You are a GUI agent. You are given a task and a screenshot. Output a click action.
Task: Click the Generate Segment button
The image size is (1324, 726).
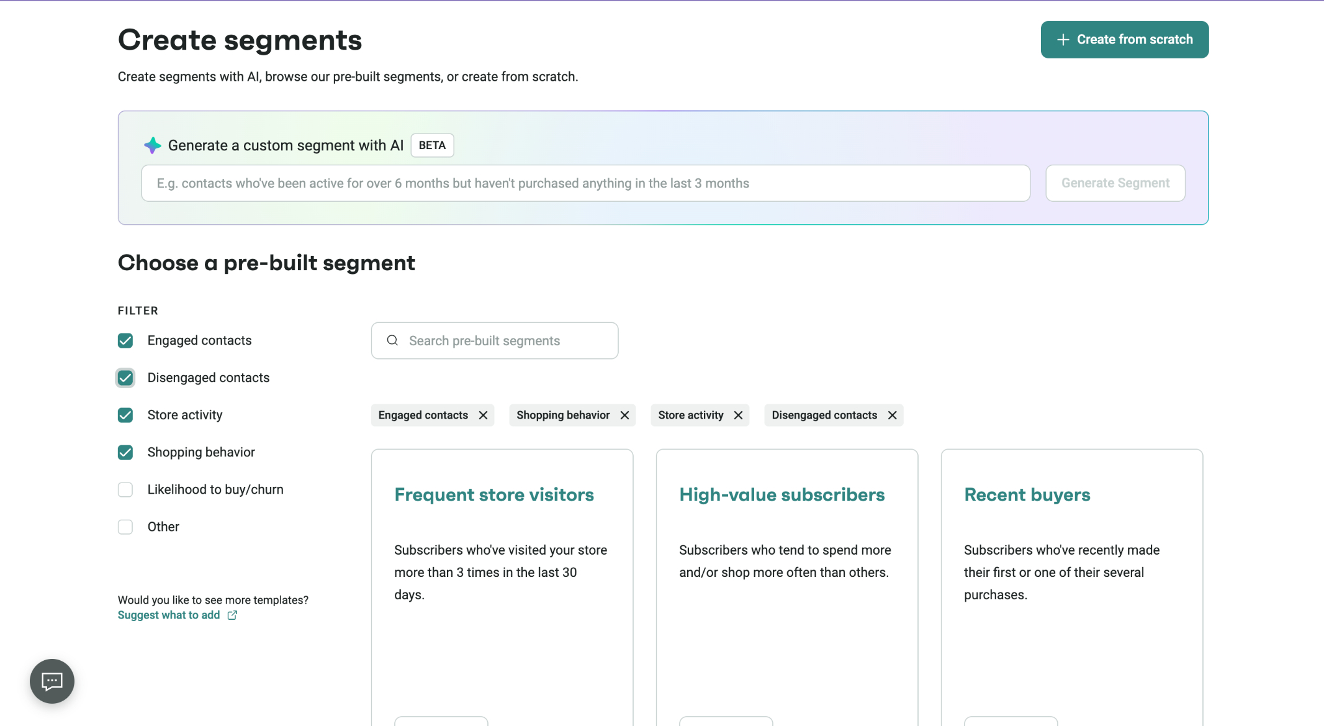pyautogui.click(x=1115, y=183)
